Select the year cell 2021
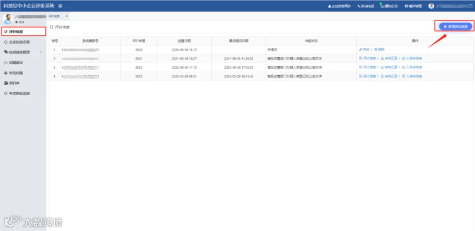 [x=139, y=58]
